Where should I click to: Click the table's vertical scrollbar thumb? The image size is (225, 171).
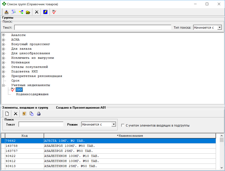click(221, 140)
